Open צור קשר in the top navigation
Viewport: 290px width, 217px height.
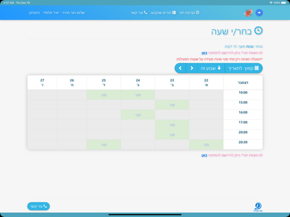click(139, 13)
